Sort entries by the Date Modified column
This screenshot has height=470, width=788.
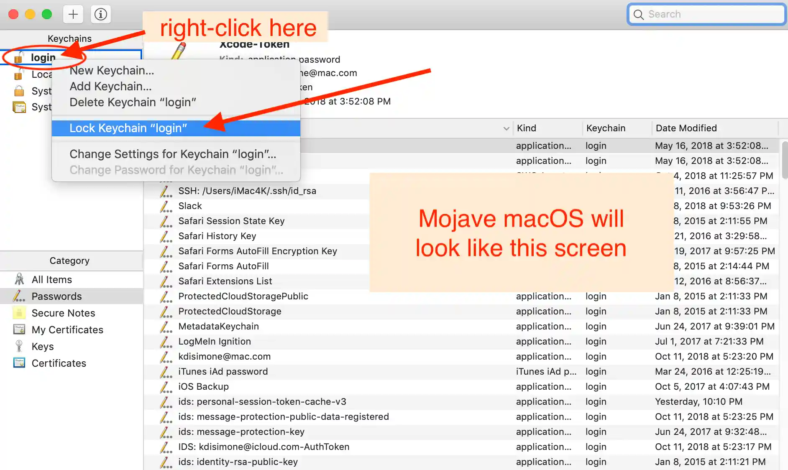(686, 128)
